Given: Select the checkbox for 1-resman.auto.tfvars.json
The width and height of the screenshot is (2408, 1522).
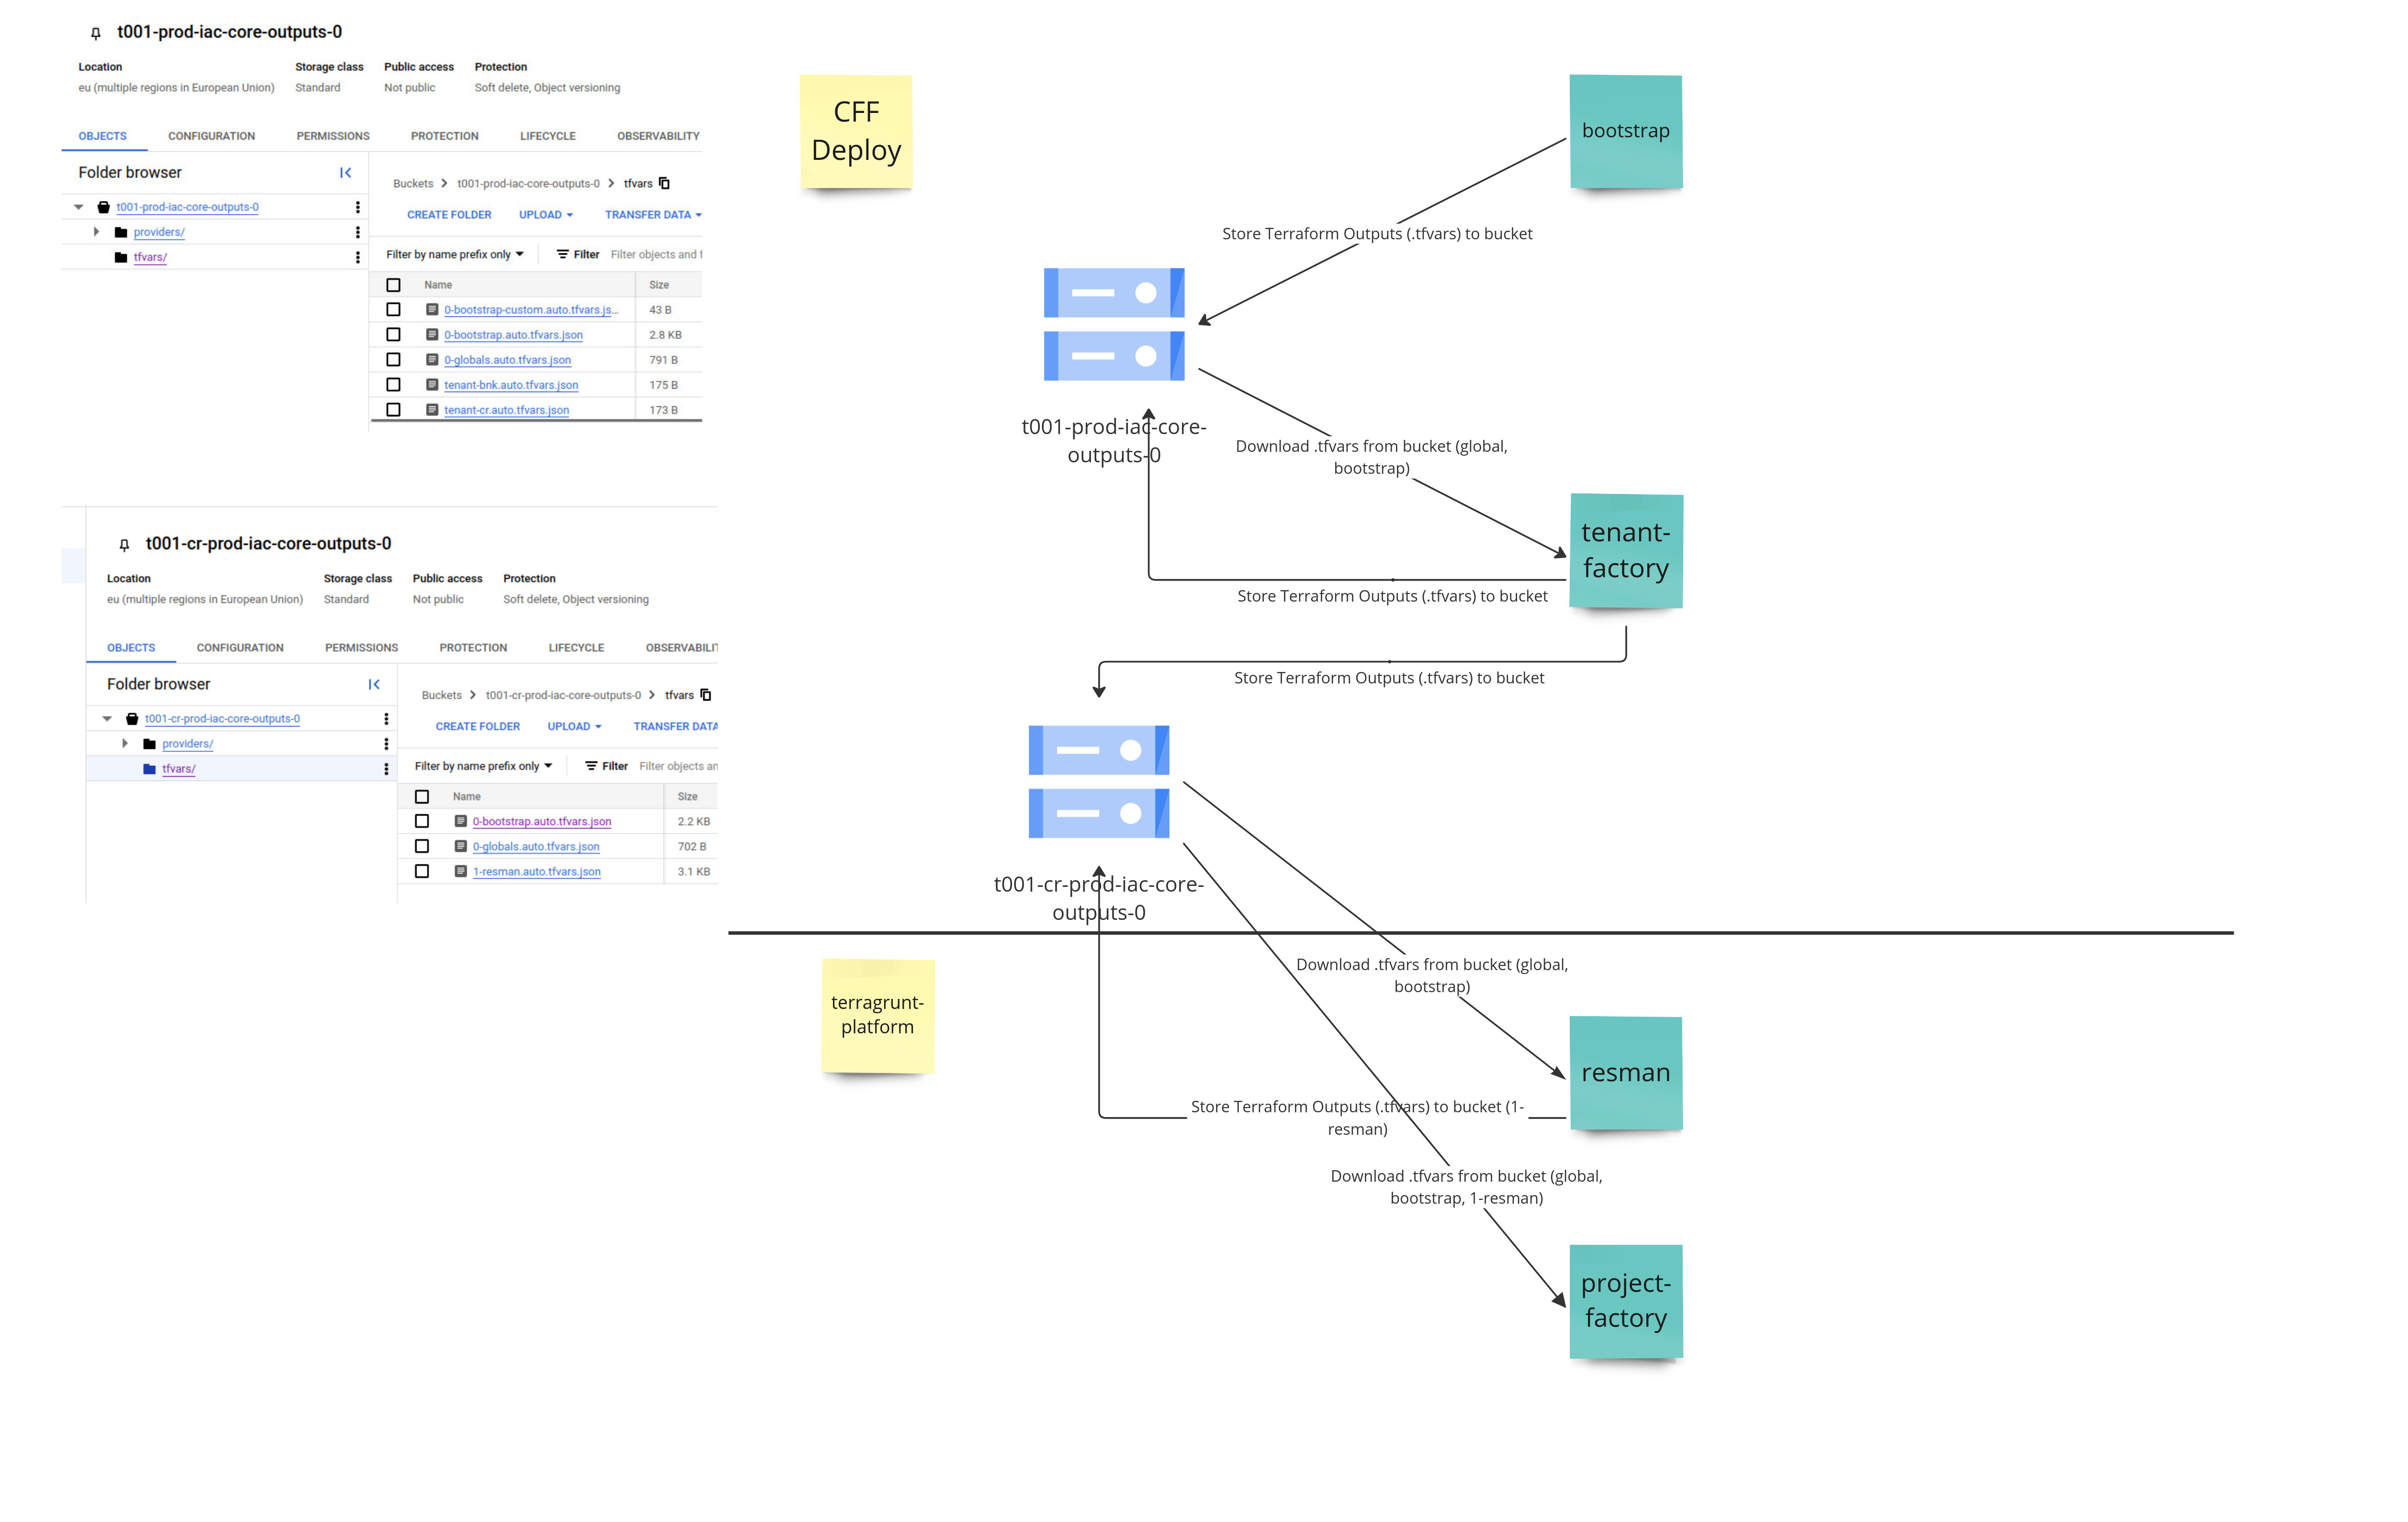Looking at the screenshot, I should click(422, 871).
